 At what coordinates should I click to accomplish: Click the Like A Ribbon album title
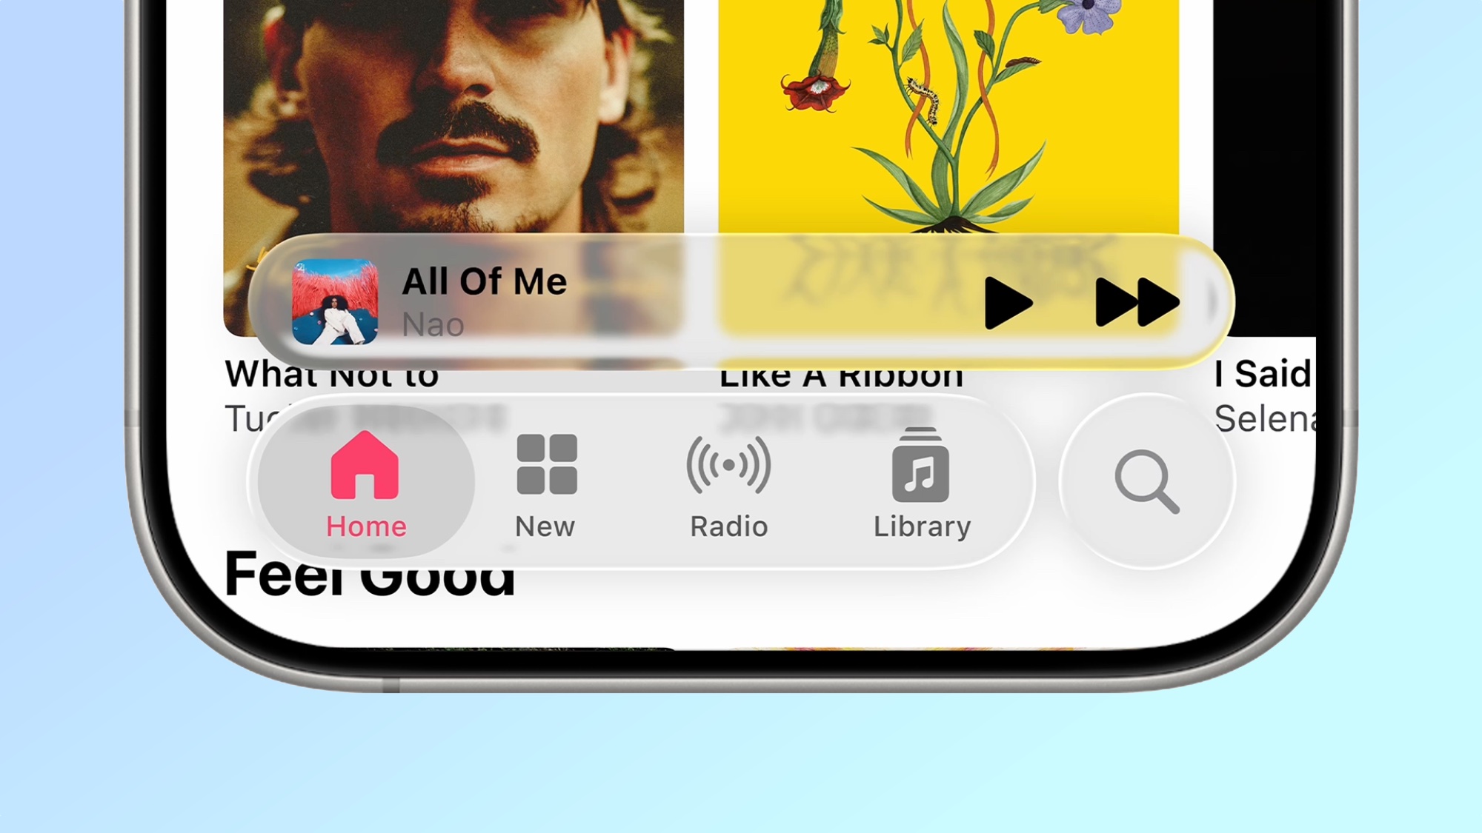coord(841,377)
